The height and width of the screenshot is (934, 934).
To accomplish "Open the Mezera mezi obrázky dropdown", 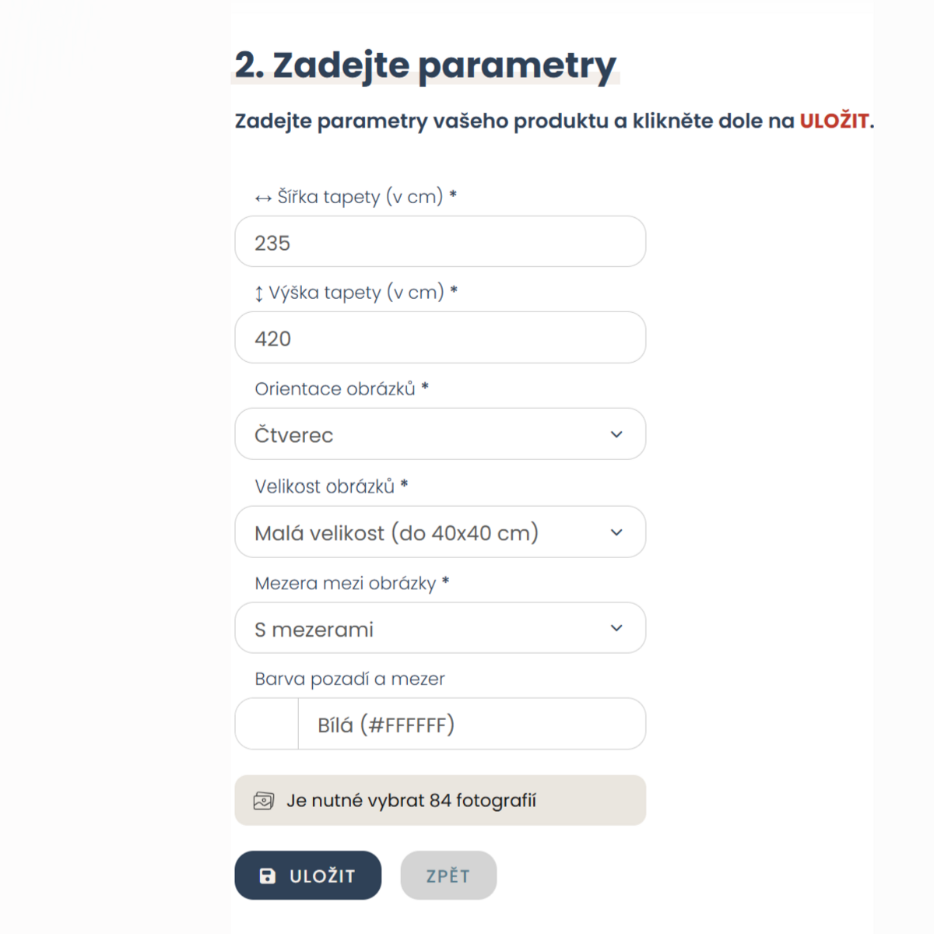I will pyautogui.click(x=441, y=628).
